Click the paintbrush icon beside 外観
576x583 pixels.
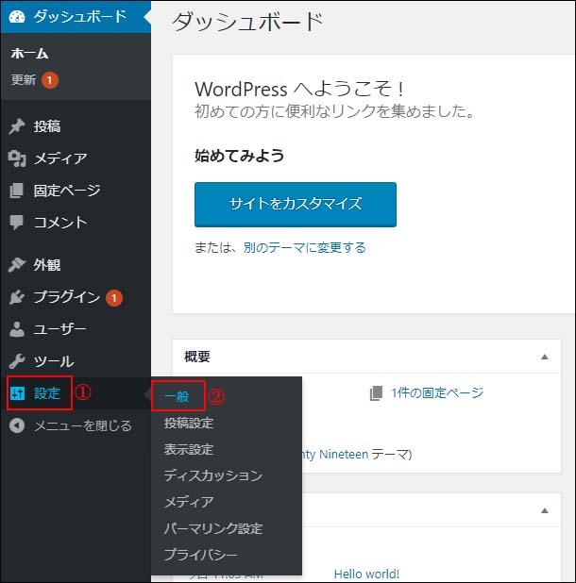[x=17, y=265]
